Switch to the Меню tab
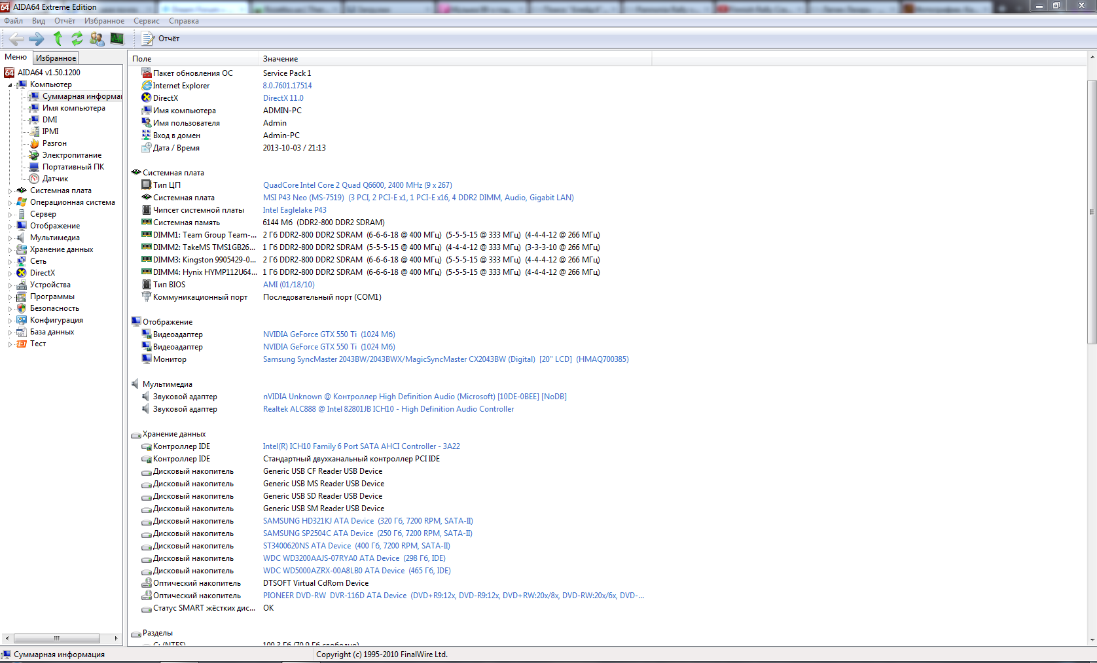The width and height of the screenshot is (1097, 663). [16, 57]
